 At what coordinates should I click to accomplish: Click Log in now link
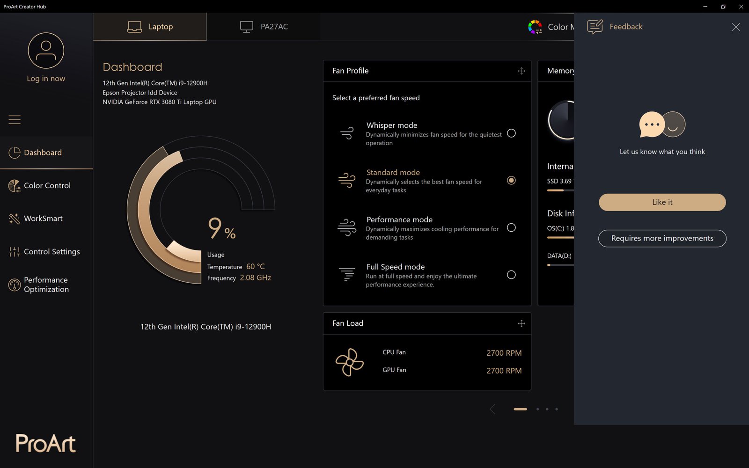(46, 79)
